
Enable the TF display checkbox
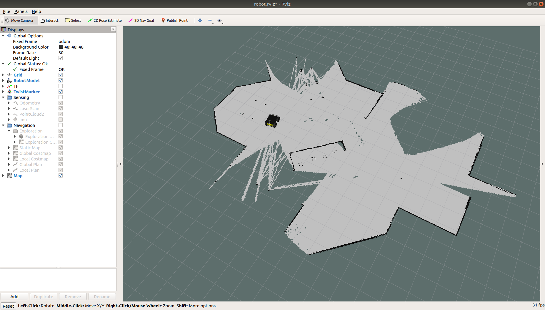pos(61,86)
